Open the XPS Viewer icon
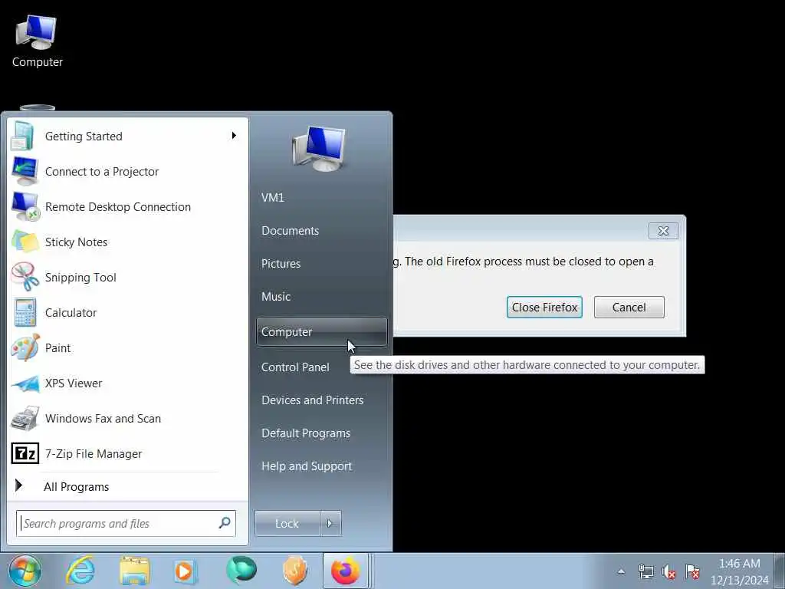 click(x=25, y=383)
